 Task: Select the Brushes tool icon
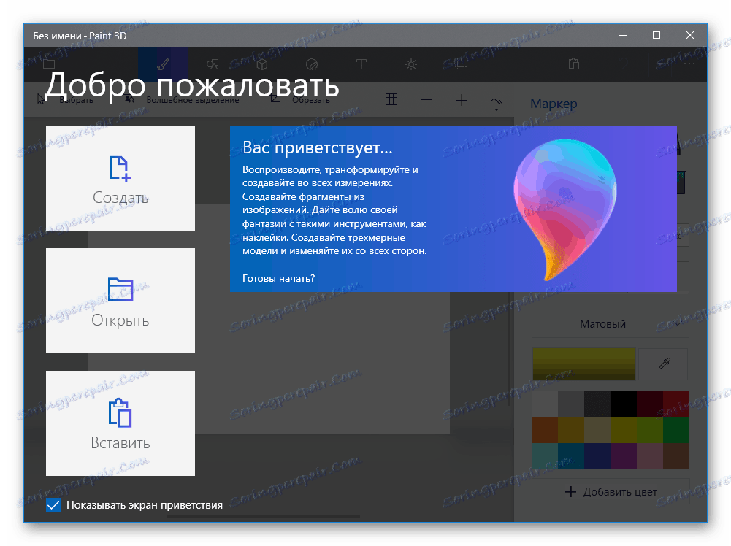163,64
